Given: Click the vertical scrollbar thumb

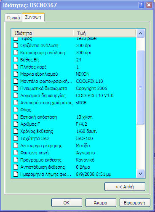Looking at the screenshot, I should tap(140, 87).
